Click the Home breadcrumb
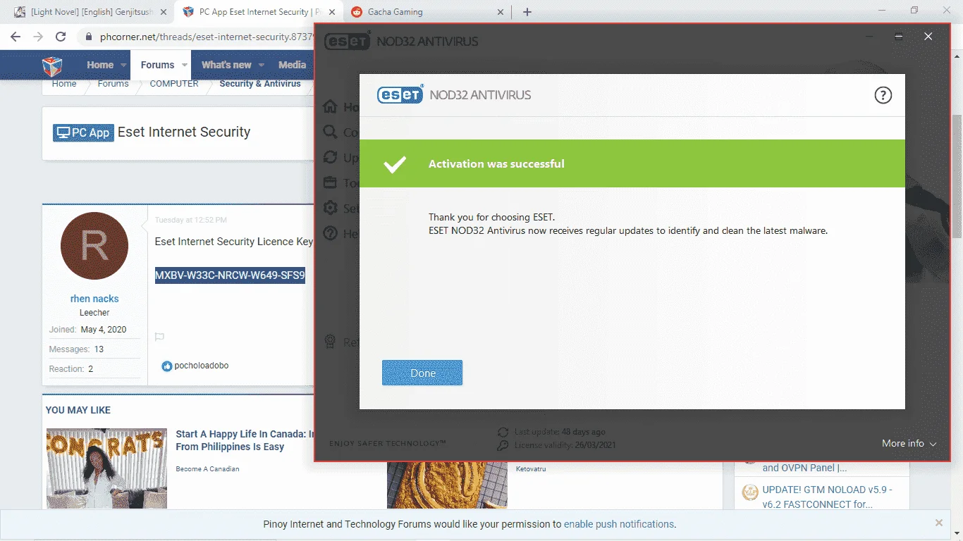 pyautogui.click(x=64, y=83)
